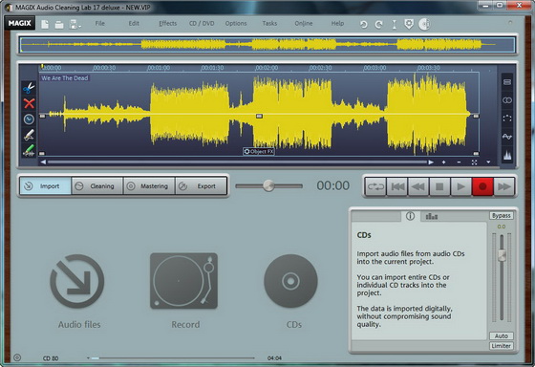The image size is (535, 367).
Task: Select the scissors cut tool
Action: pyautogui.click(x=29, y=88)
